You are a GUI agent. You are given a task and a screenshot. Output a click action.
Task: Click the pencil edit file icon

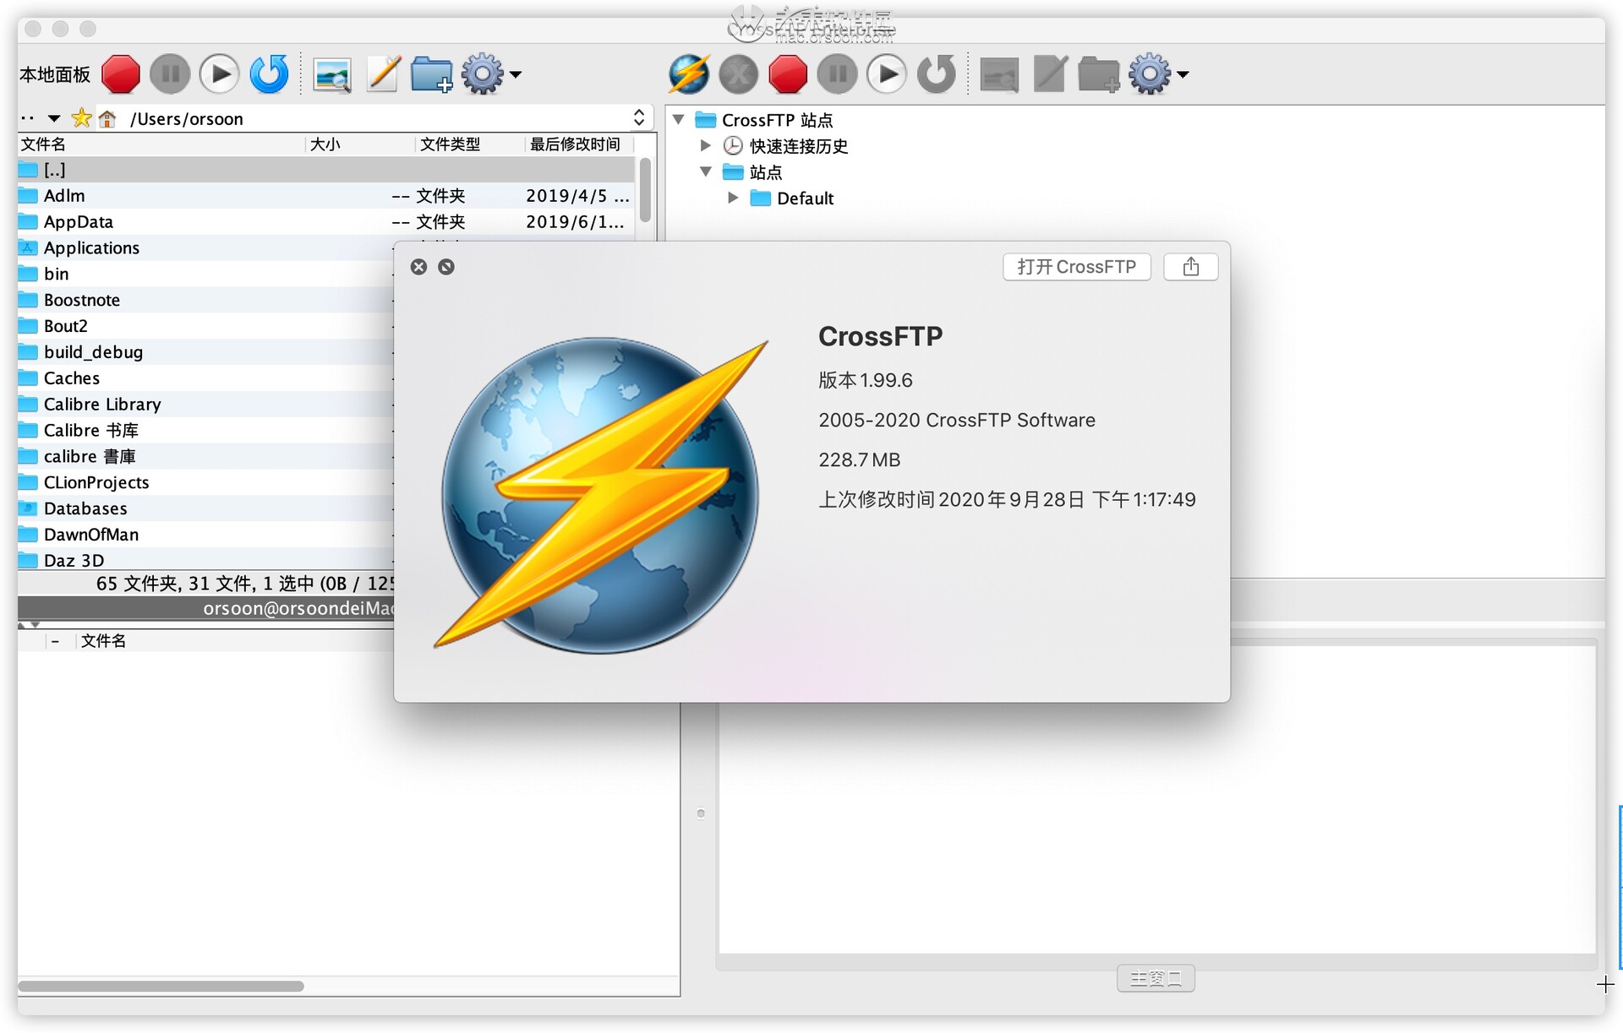click(383, 74)
